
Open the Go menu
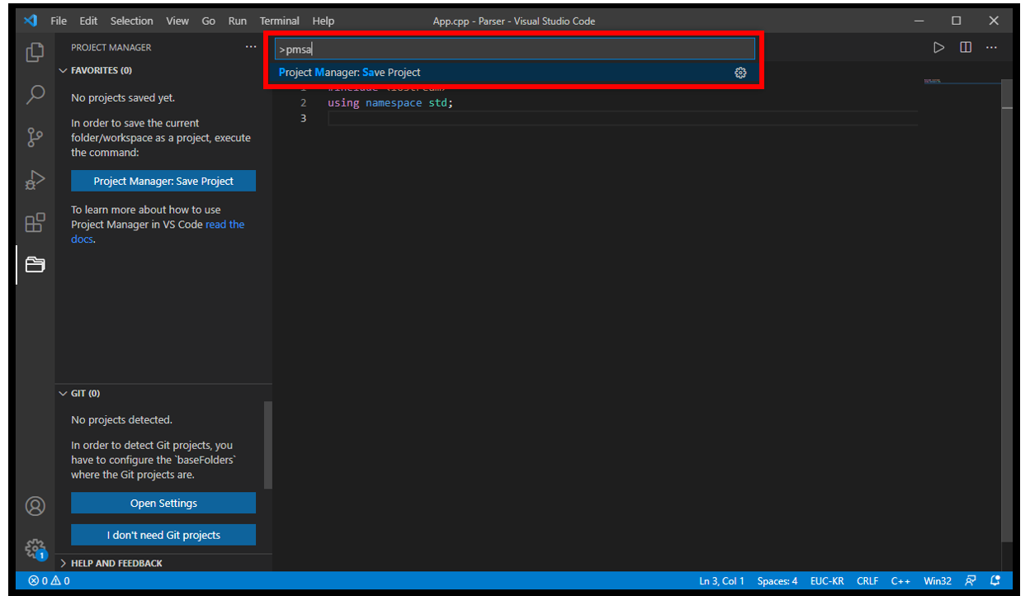point(209,21)
